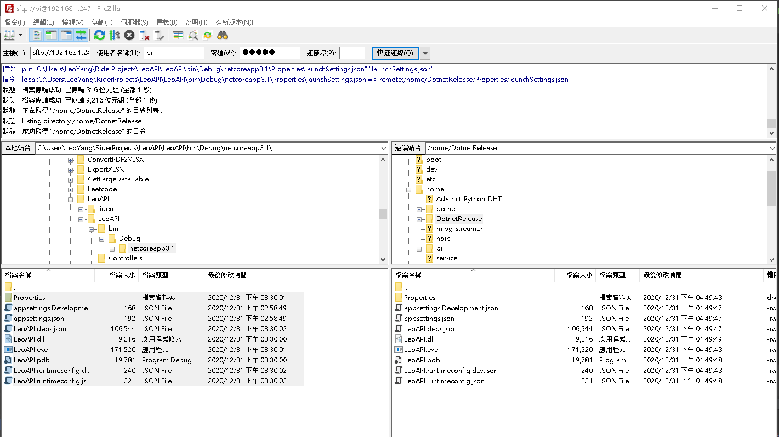Sort local files by 檔案大小 column
The image size is (779, 437).
click(x=116, y=275)
